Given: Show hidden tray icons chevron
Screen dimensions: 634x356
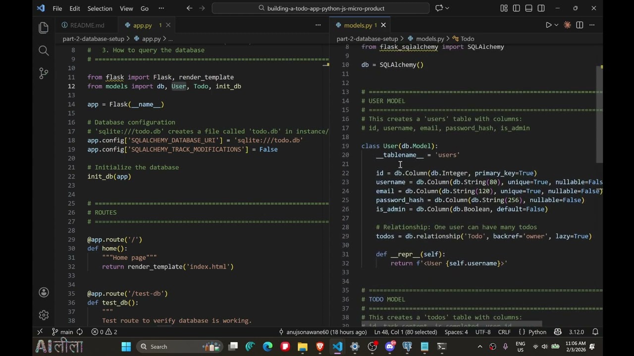Looking at the screenshot, I should [479, 347].
